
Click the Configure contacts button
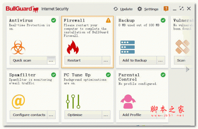click(x=28, y=115)
